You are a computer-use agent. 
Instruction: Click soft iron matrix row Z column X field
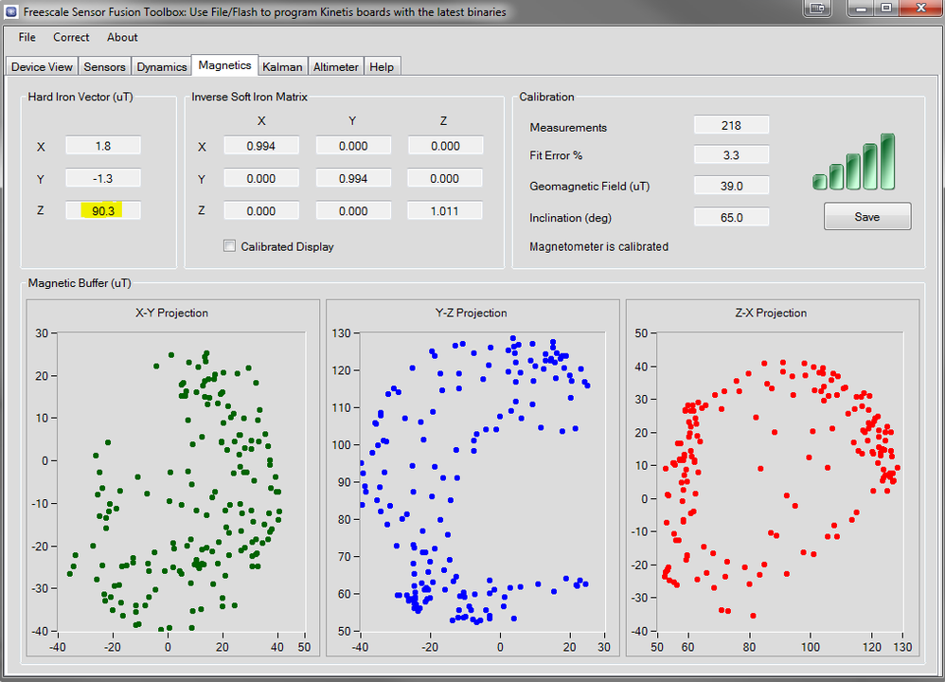[x=261, y=211]
